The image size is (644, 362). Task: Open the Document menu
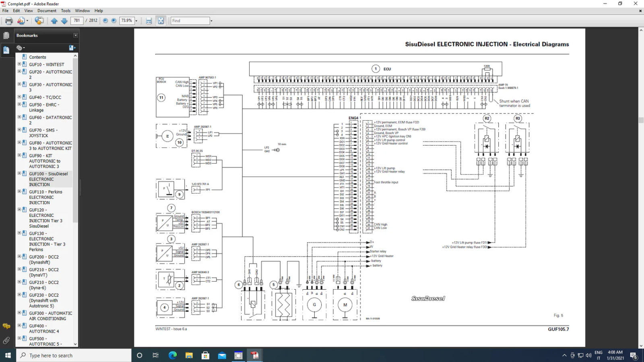click(x=47, y=11)
